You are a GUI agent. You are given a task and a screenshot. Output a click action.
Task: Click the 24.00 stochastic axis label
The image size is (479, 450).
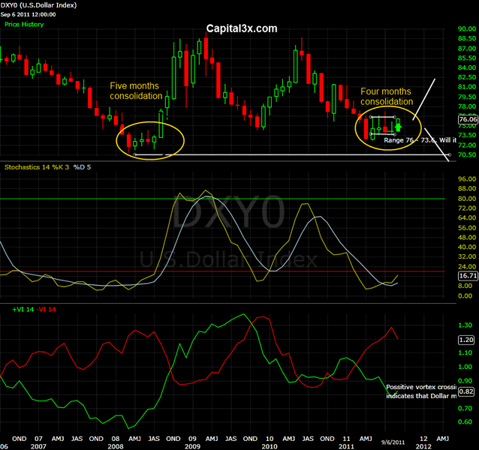click(x=467, y=267)
